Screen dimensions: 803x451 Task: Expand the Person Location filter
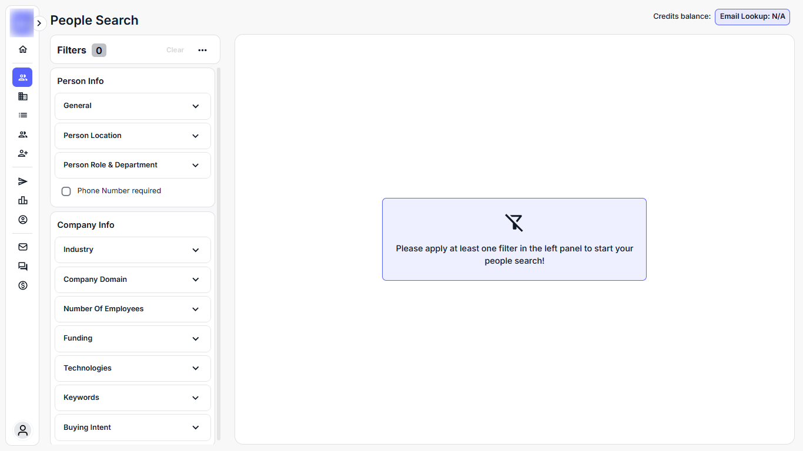[133, 136]
